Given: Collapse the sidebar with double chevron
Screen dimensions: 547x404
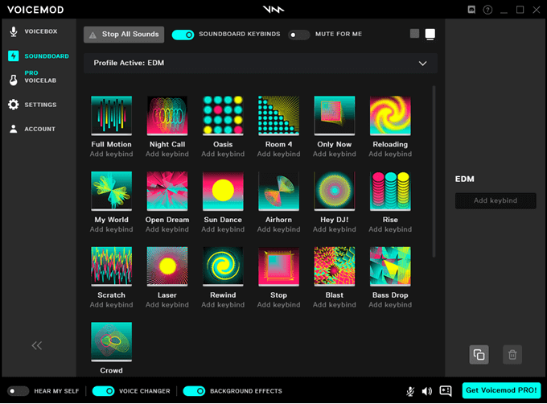Looking at the screenshot, I should click(37, 345).
